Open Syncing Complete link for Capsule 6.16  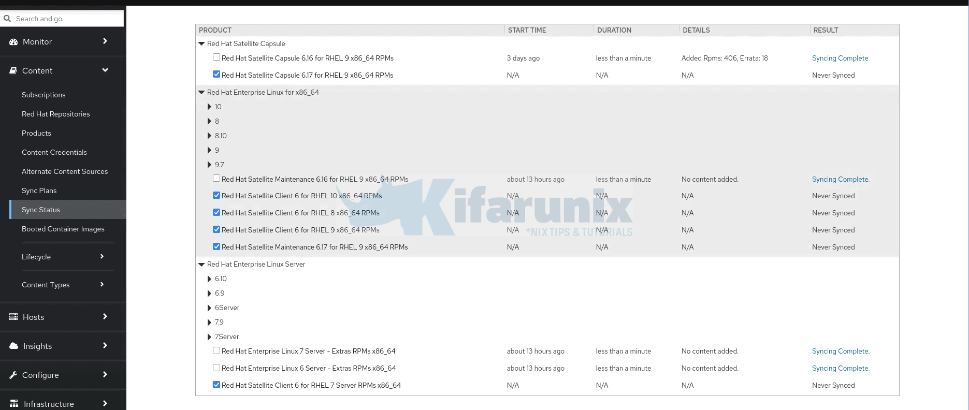point(841,58)
